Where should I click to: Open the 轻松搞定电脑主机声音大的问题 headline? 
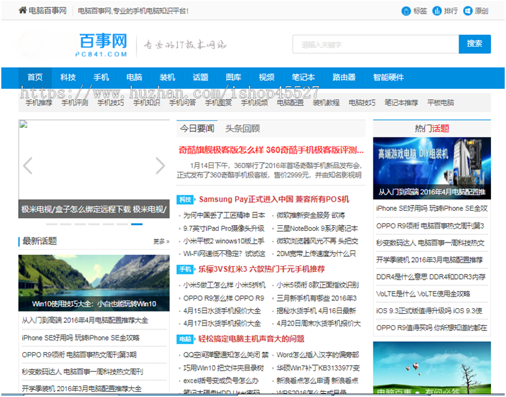click(251, 339)
